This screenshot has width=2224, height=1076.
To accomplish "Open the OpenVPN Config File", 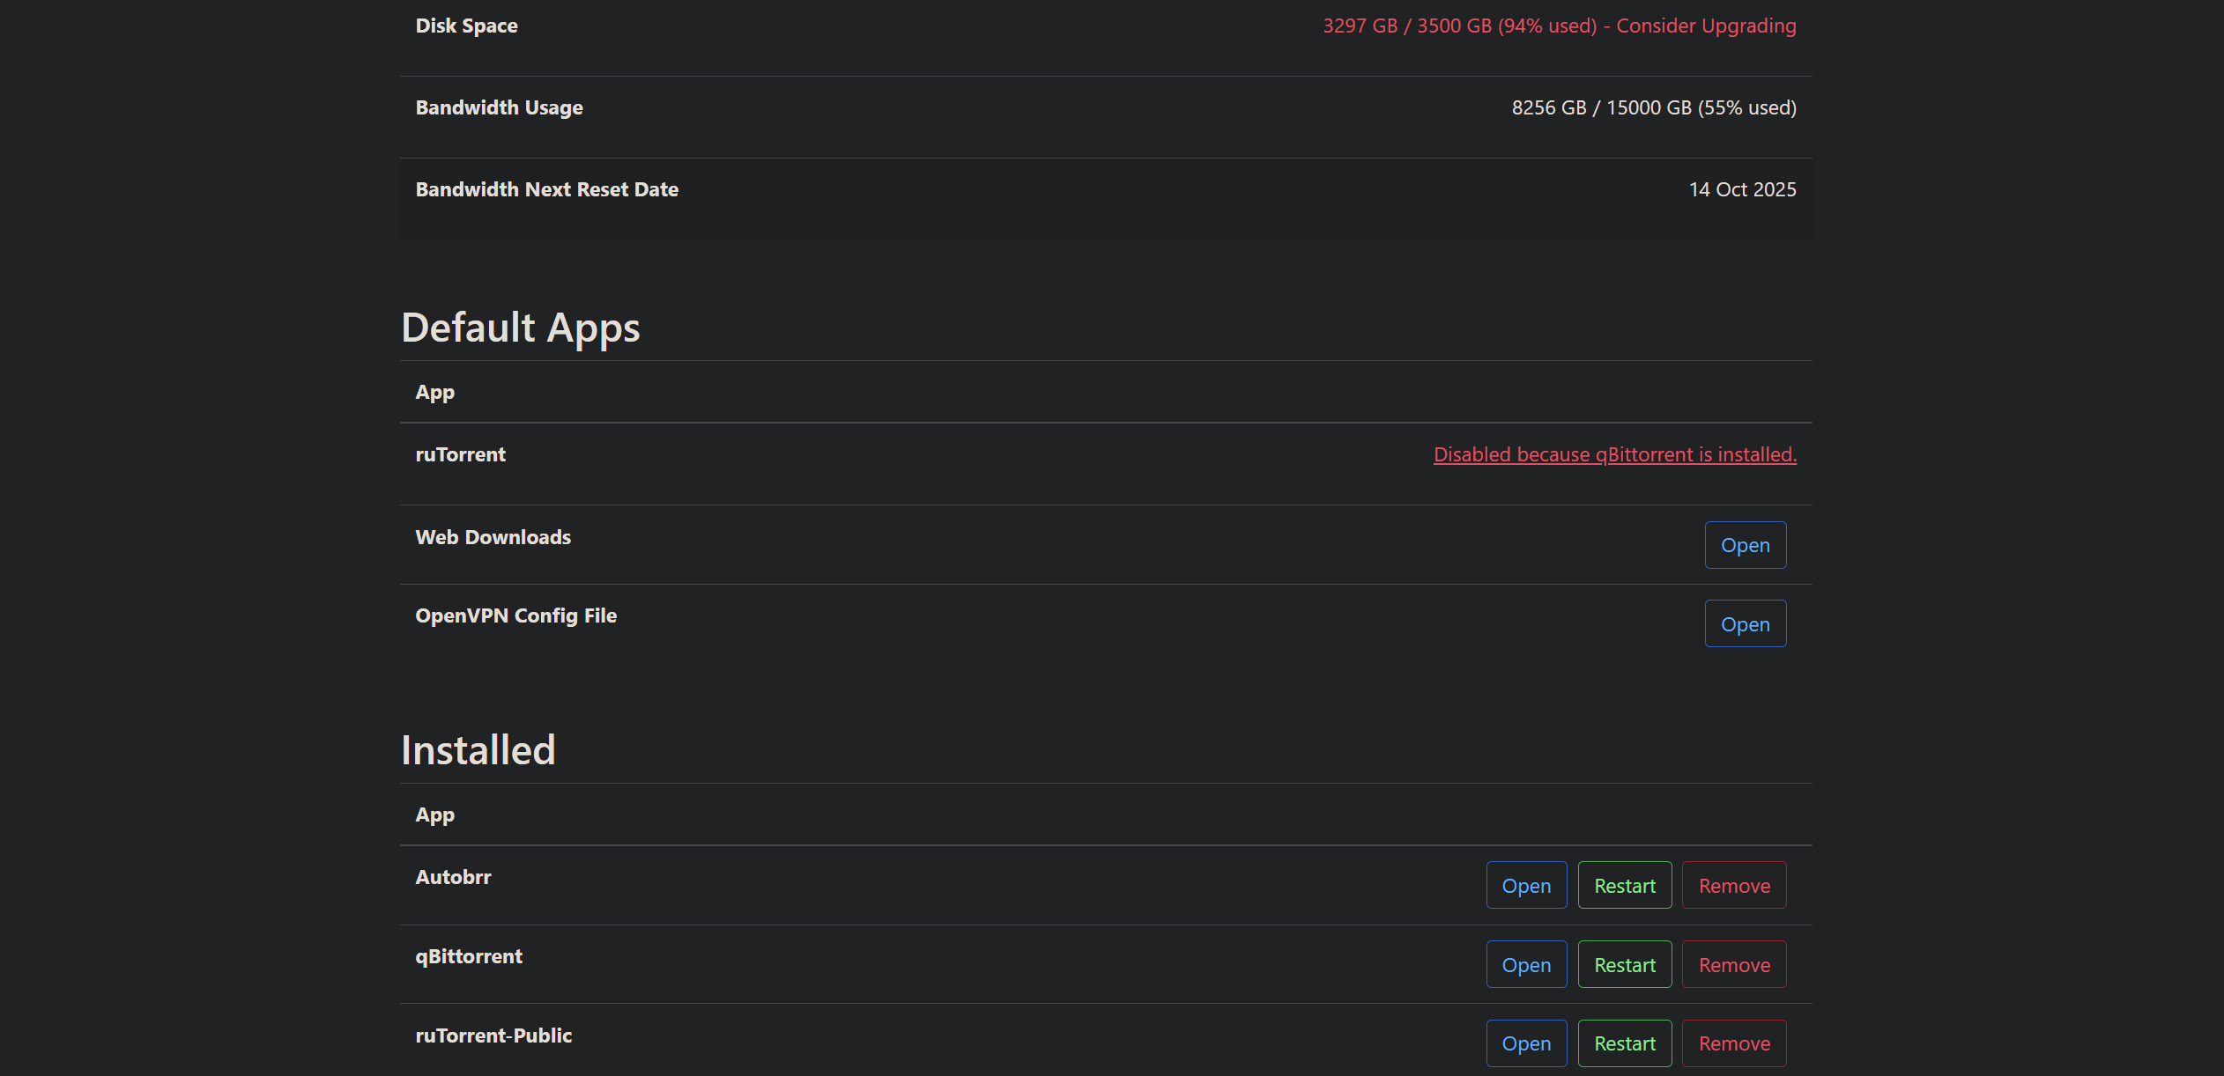I will [x=1745, y=624].
